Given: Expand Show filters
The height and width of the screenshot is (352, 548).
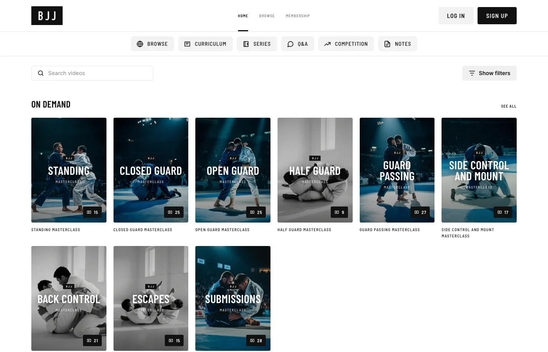Looking at the screenshot, I should pyautogui.click(x=489, y=73).
